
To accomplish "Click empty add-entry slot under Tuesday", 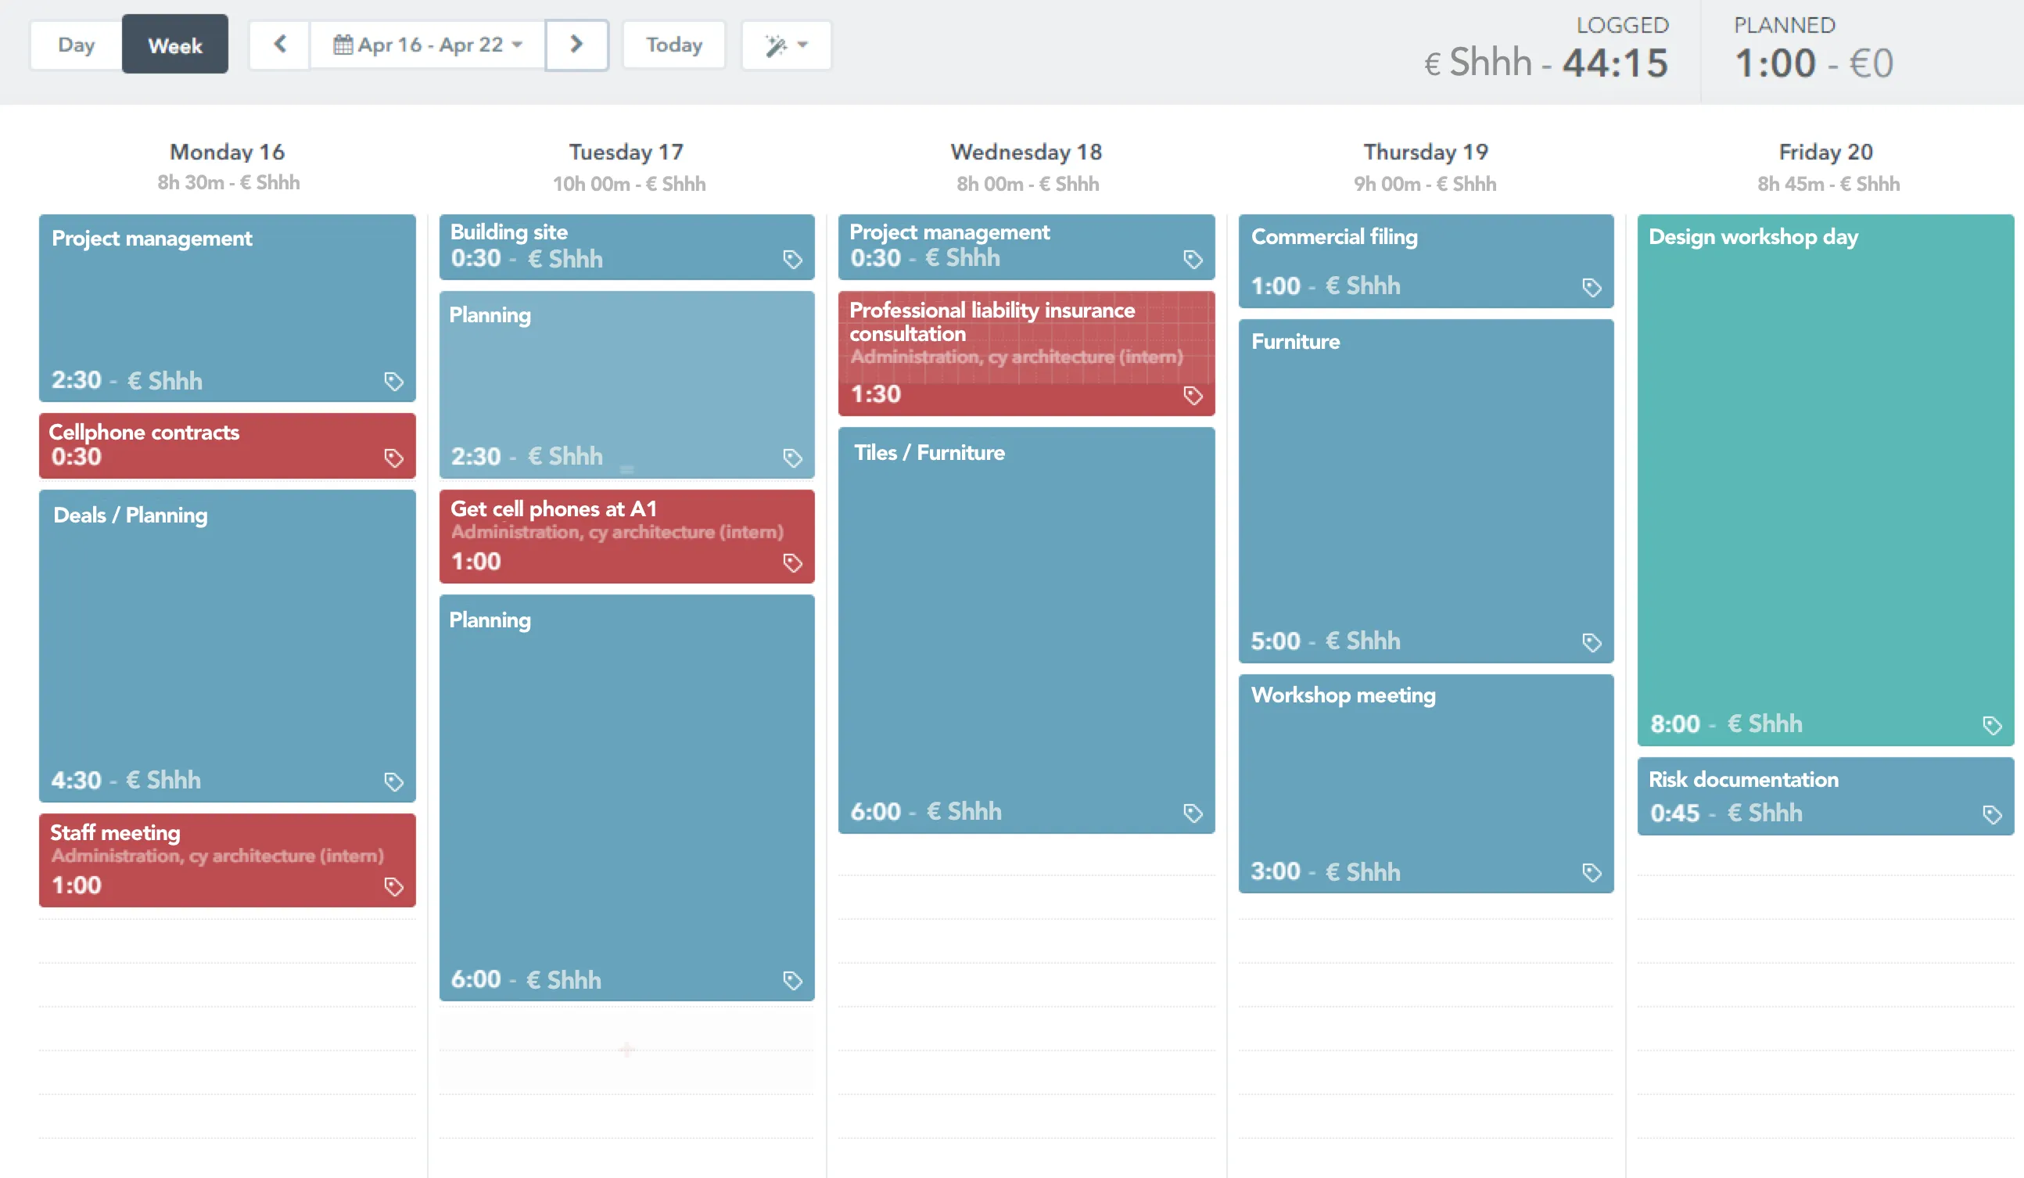I will point(626,1049).
